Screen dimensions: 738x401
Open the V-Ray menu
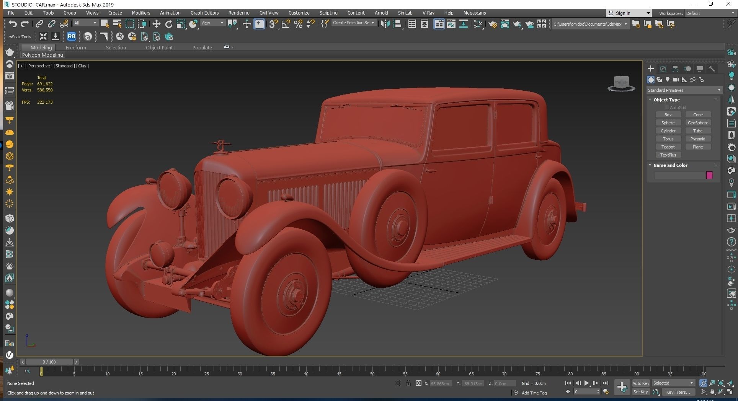428,13
